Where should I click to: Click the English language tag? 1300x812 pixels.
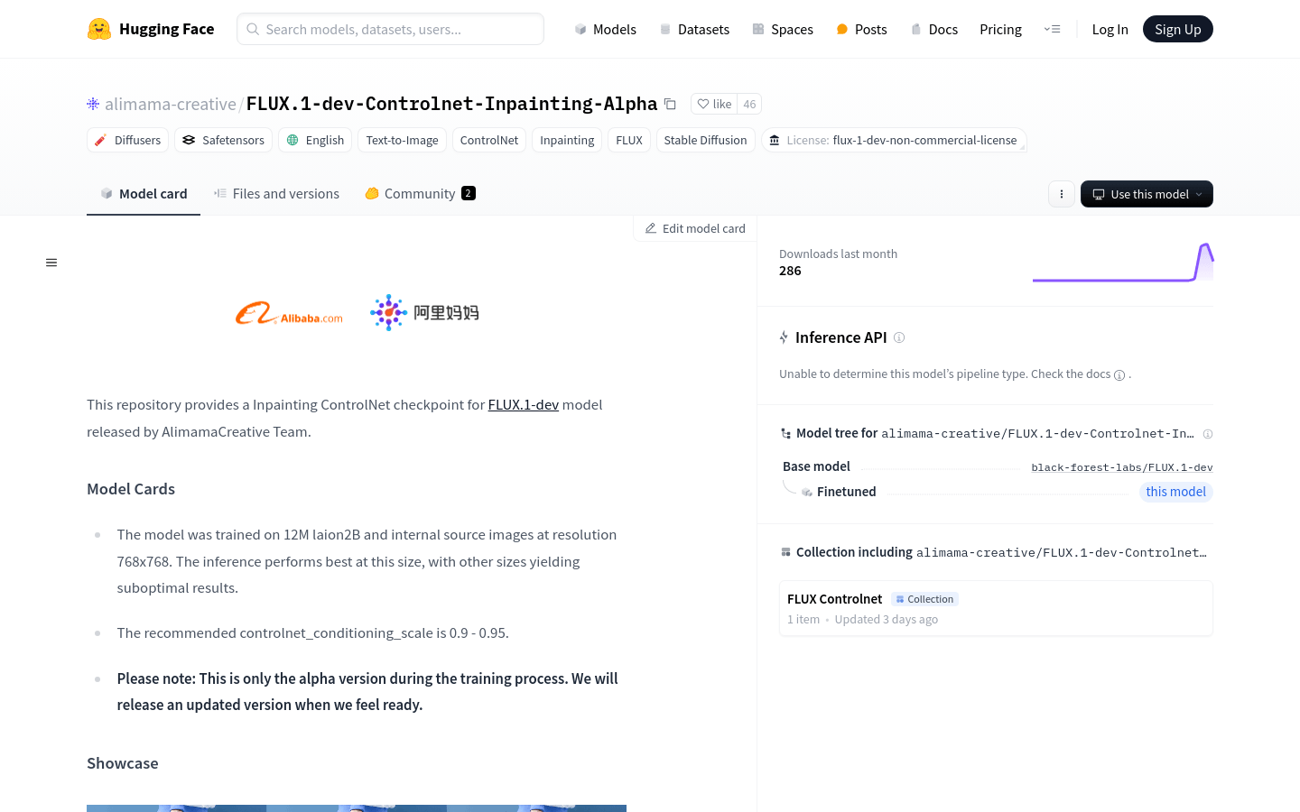315,140
